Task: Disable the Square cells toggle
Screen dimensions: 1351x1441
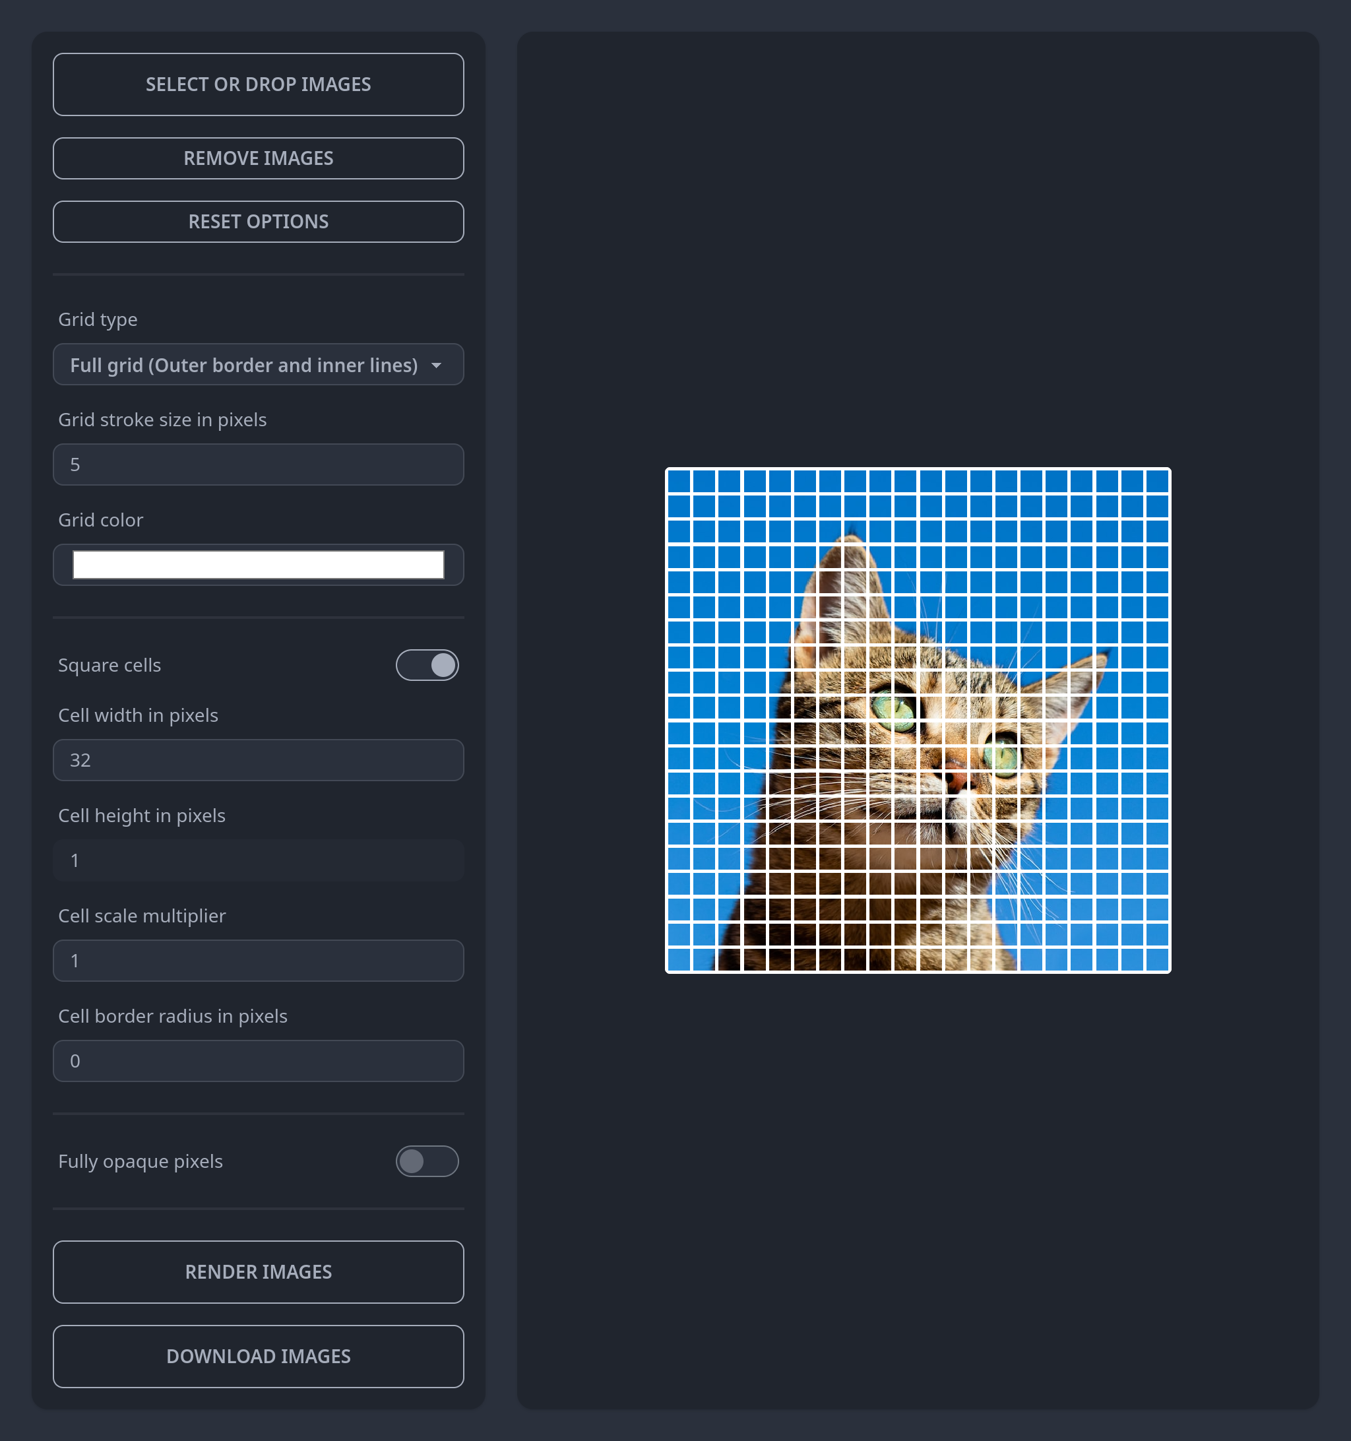Action: [x=427, y=664]
